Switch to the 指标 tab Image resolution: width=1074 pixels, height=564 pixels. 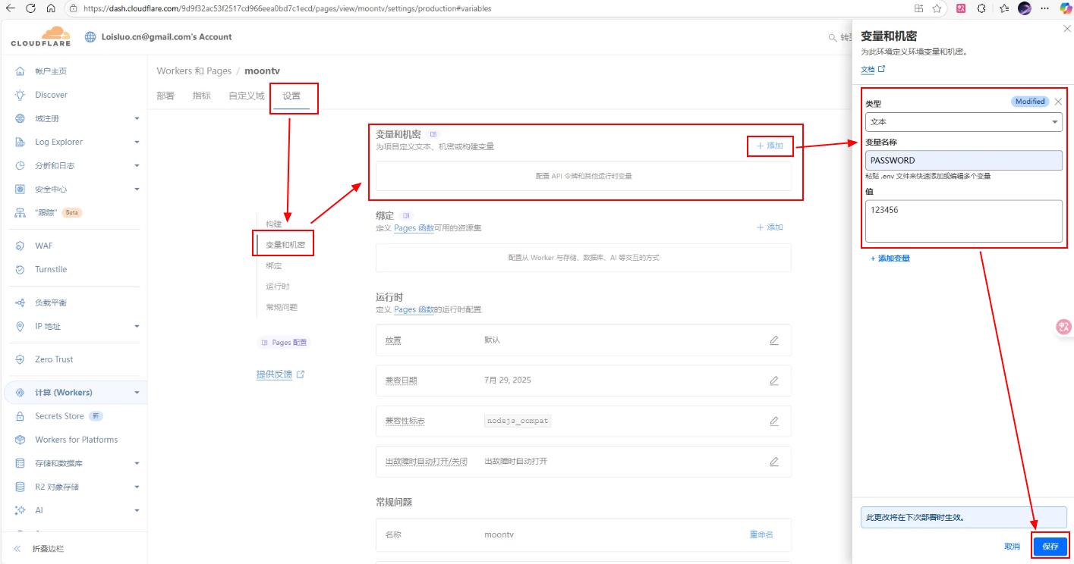coord(202,96)
